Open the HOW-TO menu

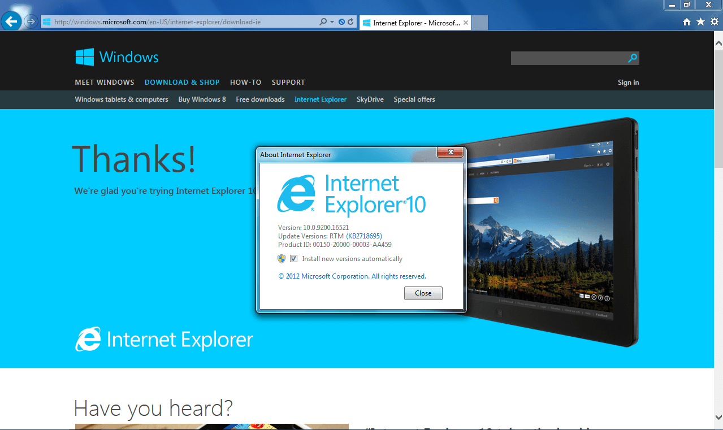pos(246,82)
